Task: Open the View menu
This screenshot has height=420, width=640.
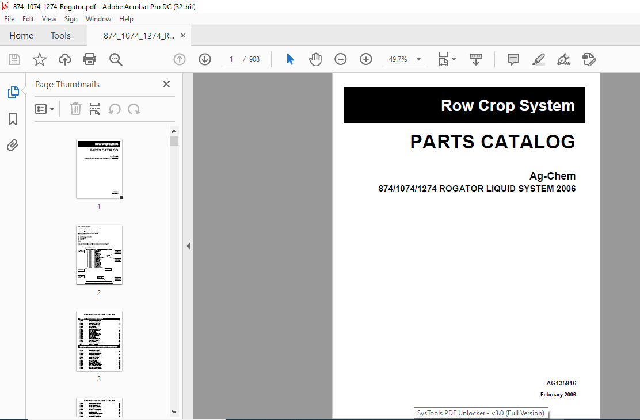Action: [x=49, y=19]
